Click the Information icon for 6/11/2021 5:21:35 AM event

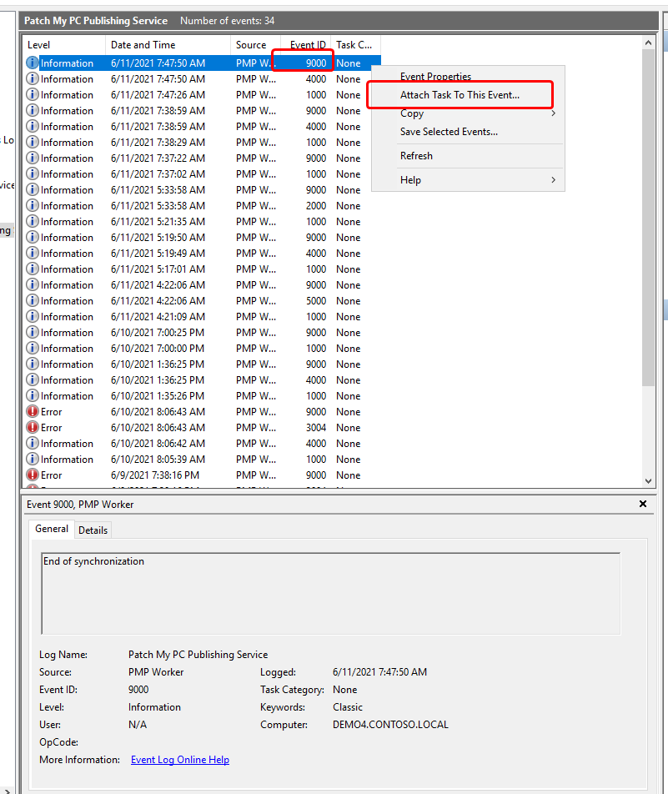click(x=33, y=222)
